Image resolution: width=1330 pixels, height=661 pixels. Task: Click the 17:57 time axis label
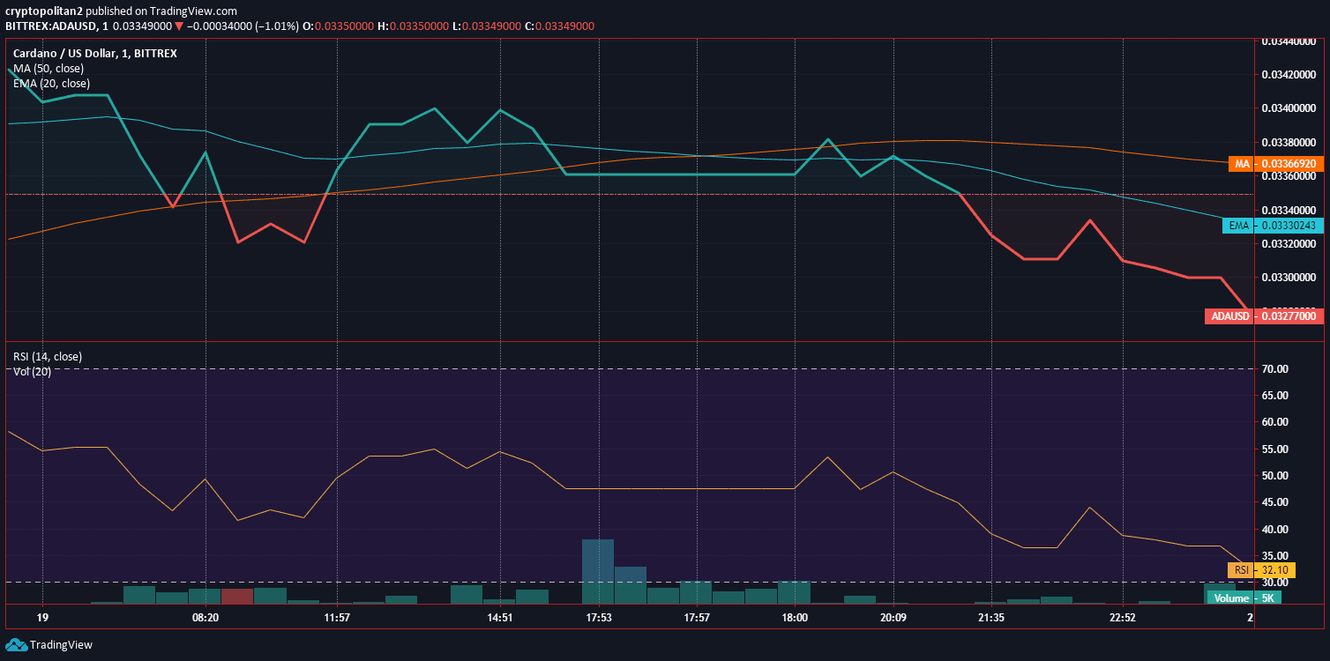tap(697, 618)
